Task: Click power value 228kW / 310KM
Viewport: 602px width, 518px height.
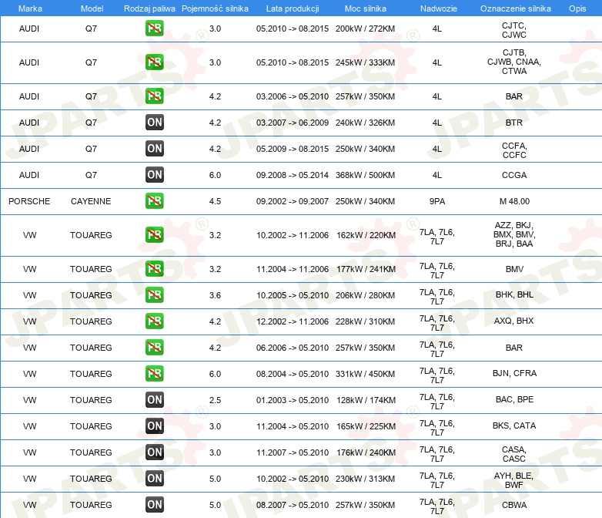Action: click(365, 321)
